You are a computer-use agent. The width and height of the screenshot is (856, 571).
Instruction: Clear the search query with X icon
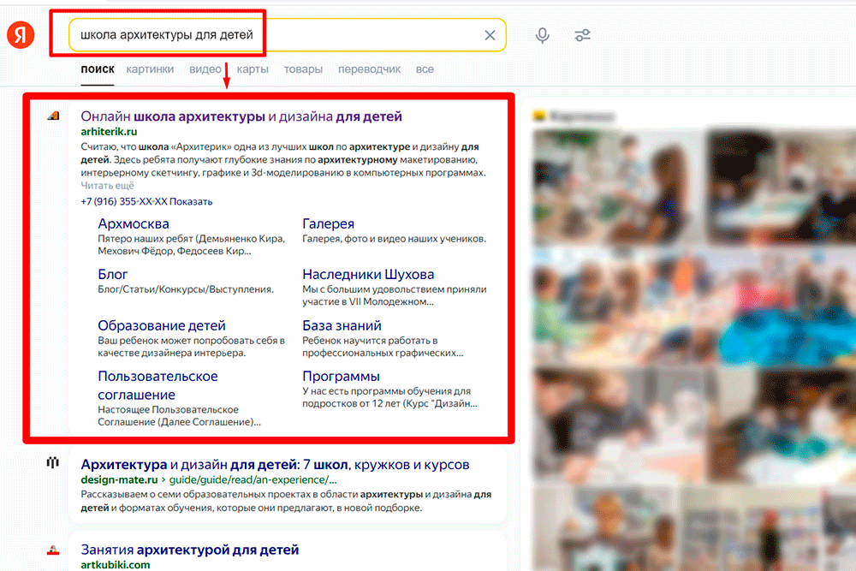coord(490,35)
